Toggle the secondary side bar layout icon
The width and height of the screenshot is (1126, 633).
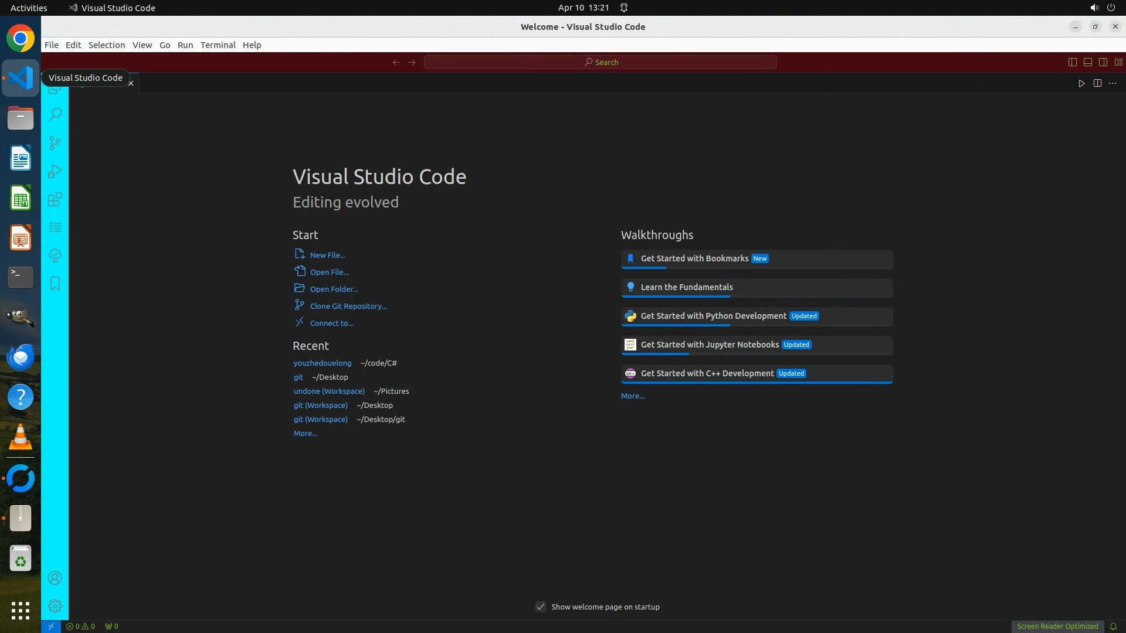point(1103,62)
